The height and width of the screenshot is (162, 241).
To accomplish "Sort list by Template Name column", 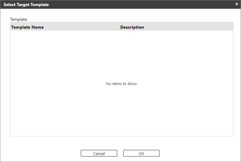I will (x=27, y=27).
